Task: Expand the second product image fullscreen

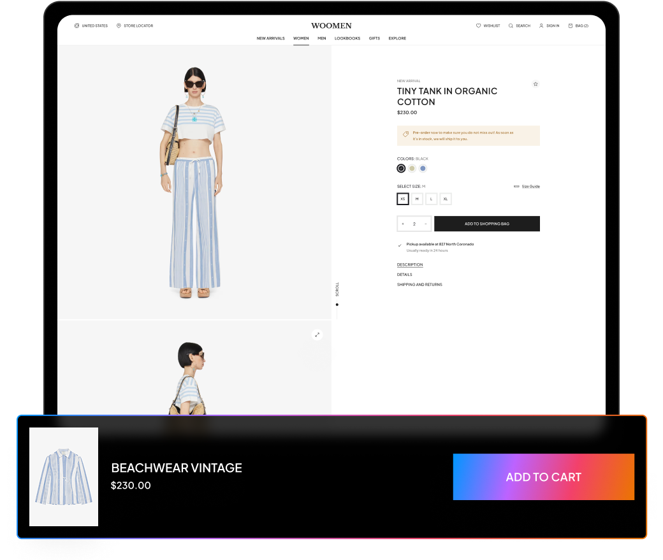Action: pyautogui.click(x=317, y=334)
